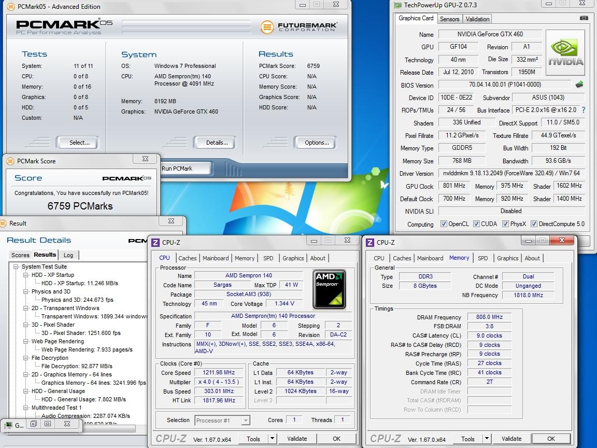Viewport: 597px width, 448px height.
Task: Click OK in left CPU-Z window
Action: point(336,439)
